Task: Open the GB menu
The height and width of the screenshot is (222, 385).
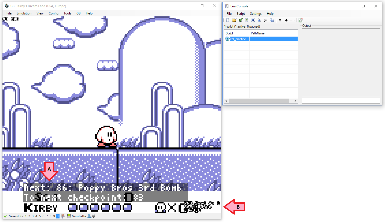Action: (78, 13)
